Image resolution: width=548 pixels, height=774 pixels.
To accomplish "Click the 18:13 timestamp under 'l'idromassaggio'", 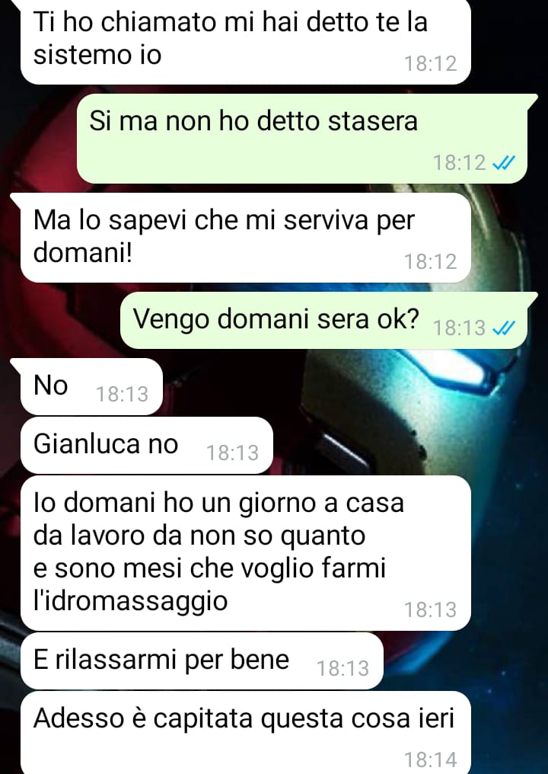I will [431, 609].
